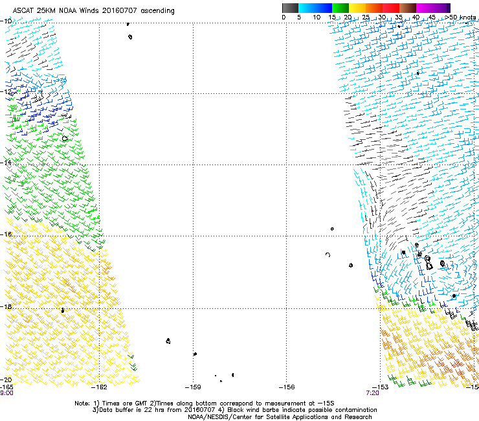Click the '3)Data buffer is 22 hrs' footnote line

[234, 410]
